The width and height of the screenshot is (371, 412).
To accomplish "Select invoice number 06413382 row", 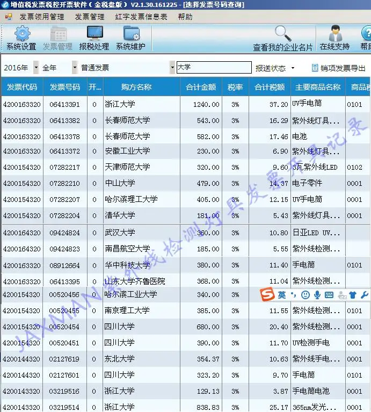I will pyautogui.click(x=185, y=120).
